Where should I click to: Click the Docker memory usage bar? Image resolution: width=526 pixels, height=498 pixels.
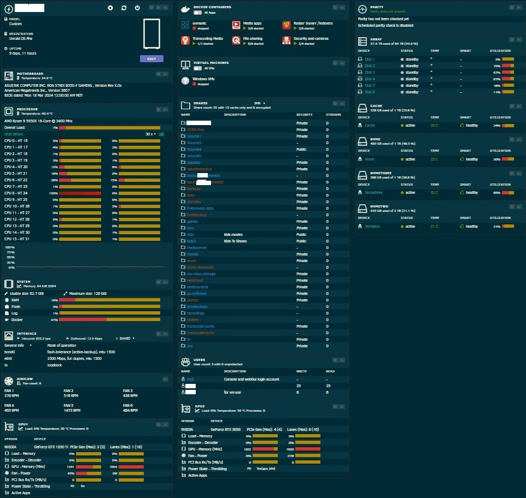tap(109, 320)
